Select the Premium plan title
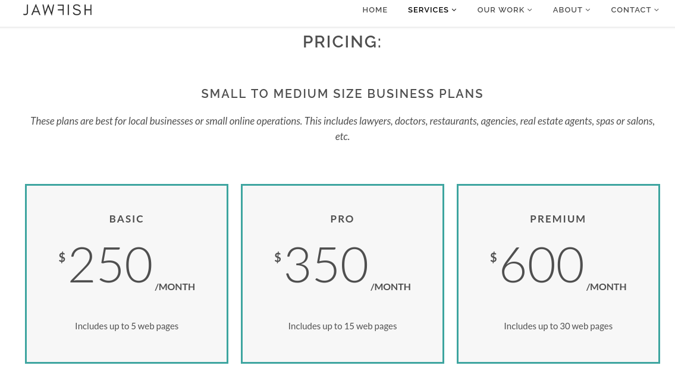 click(x=558, y=219)
